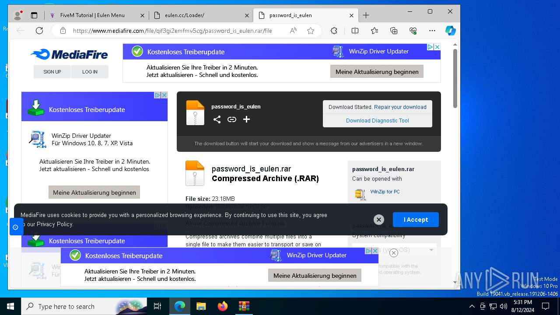The height and width of the screenshot is (315, 560).
Task: Click the plus icon to save file
Action: pos(246,119)
